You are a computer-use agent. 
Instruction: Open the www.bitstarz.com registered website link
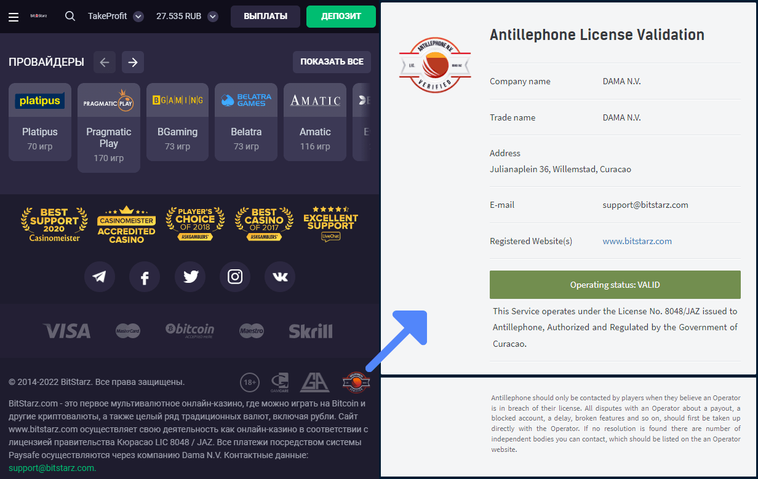click(x=637, y=241)
